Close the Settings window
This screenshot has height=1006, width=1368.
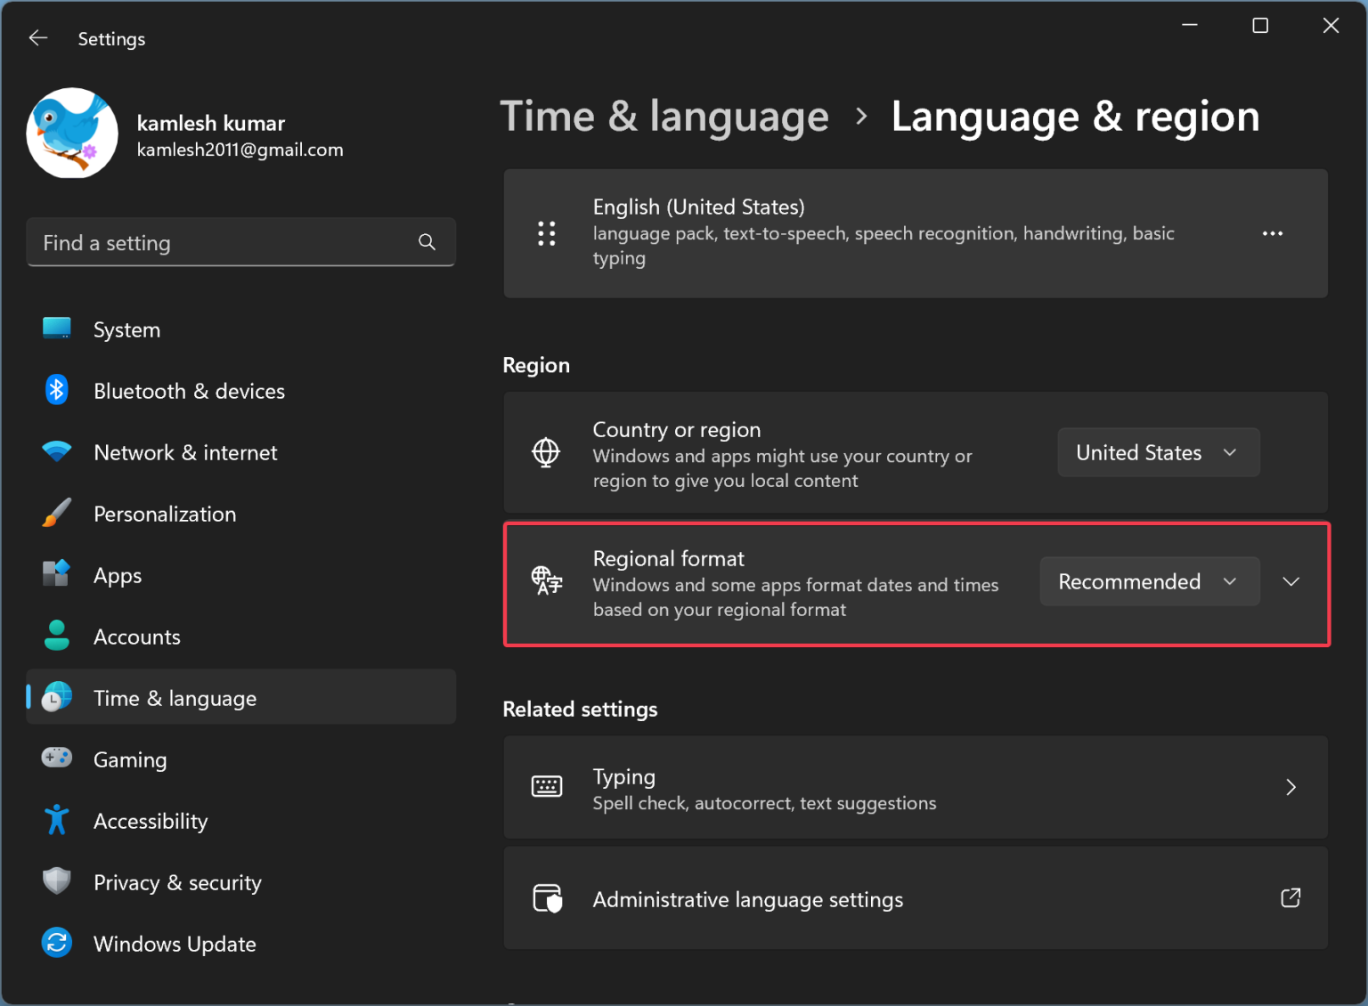pos(1331,25)
